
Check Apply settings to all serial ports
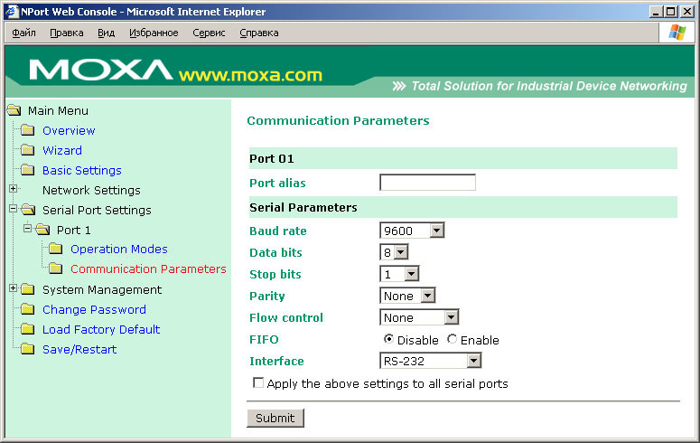pyautogui.click(x=259, y=383)
